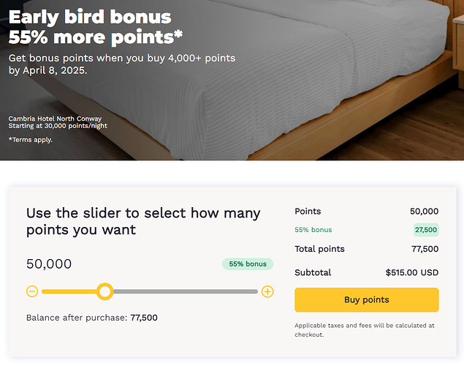464x366 pixels.
Task: Click the Total points label
Action: pos(319,249)
